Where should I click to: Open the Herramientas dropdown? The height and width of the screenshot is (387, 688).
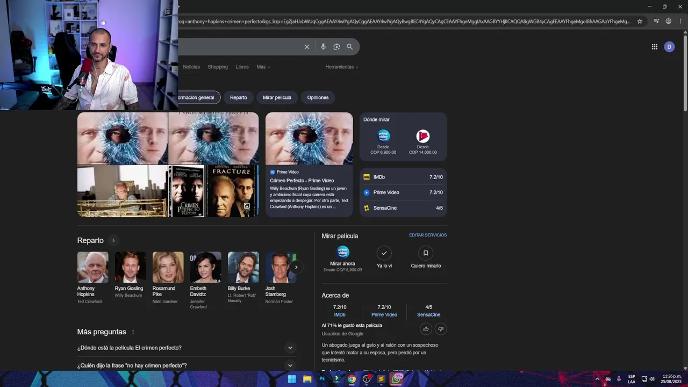tap(342, 67)
